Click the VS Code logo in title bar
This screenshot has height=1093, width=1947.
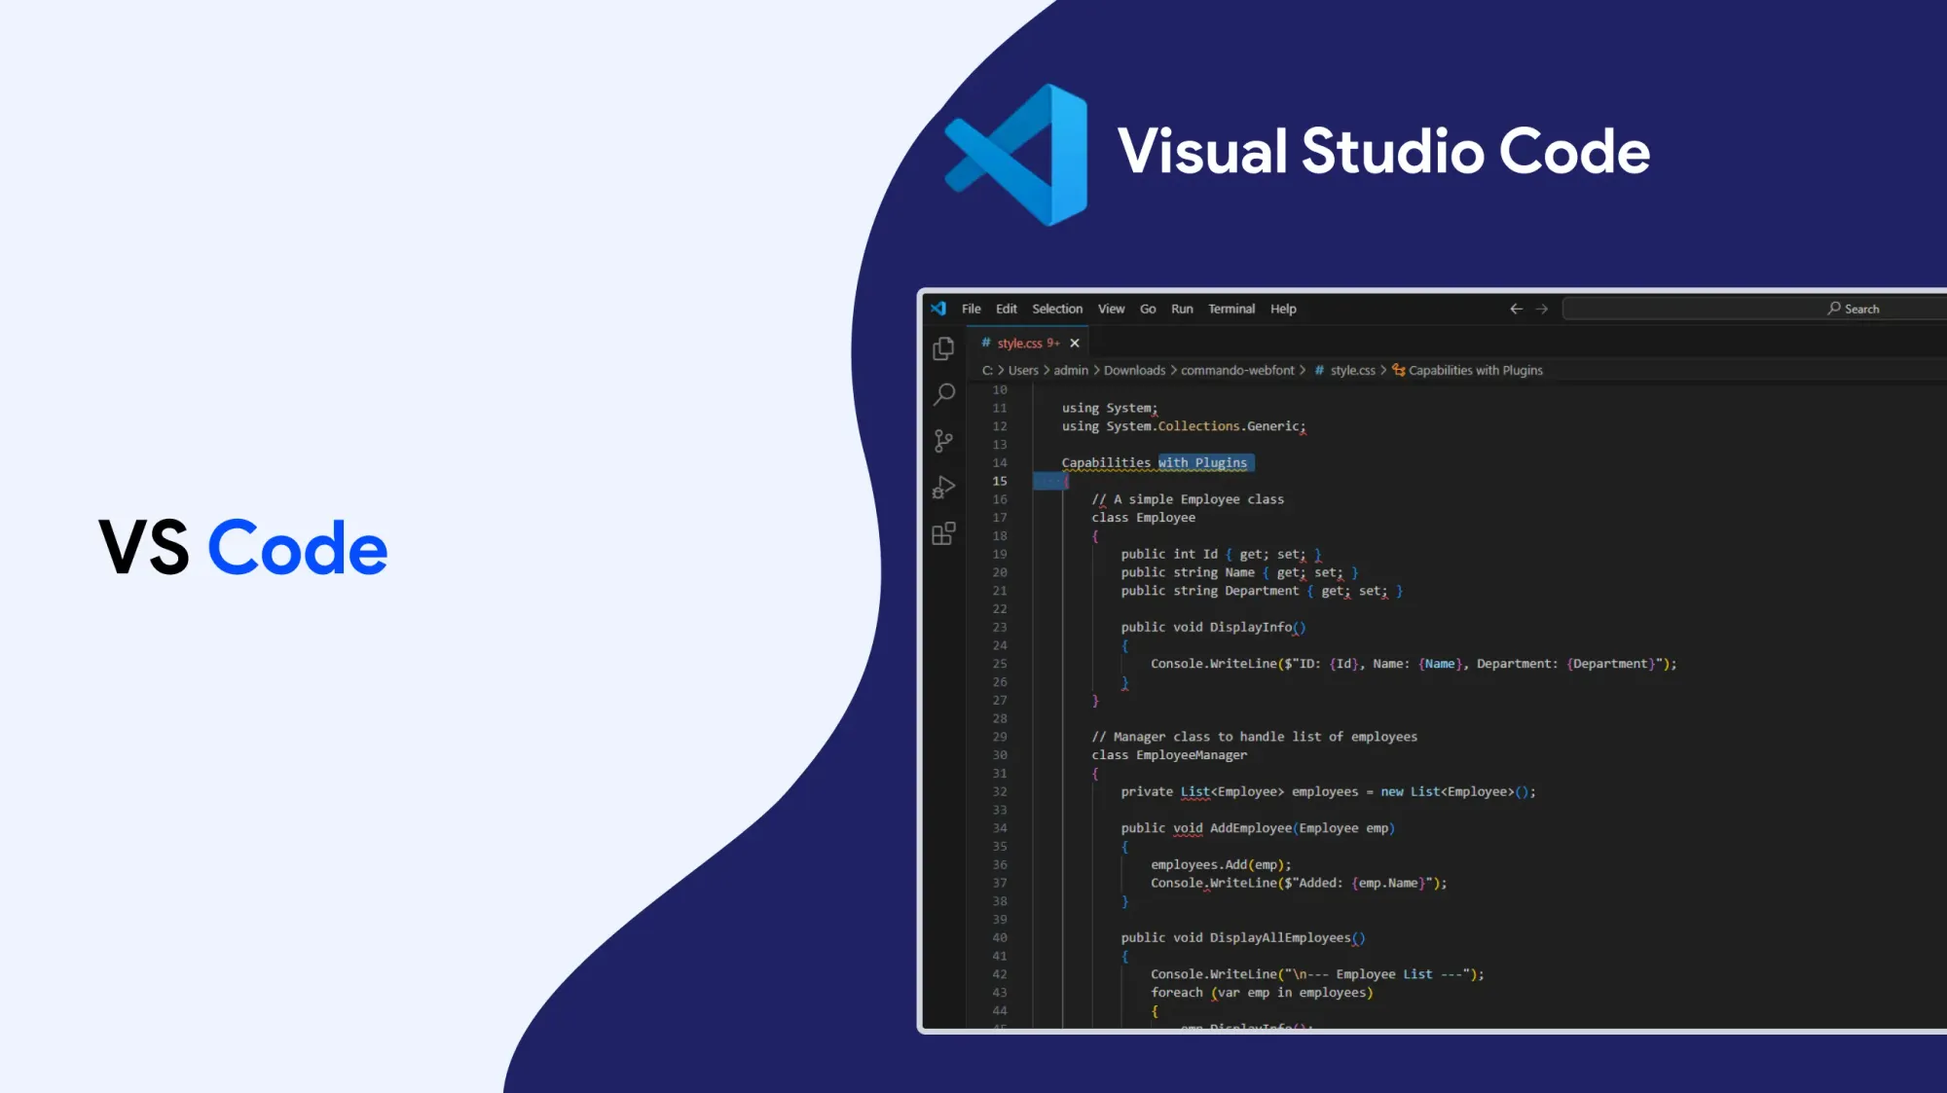(938, 309)
